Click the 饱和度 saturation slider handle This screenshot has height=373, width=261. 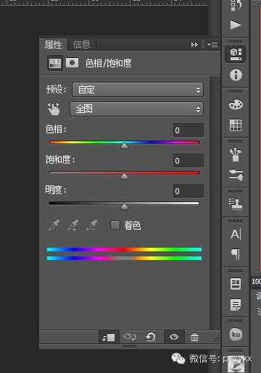click(x=124, y=176)
